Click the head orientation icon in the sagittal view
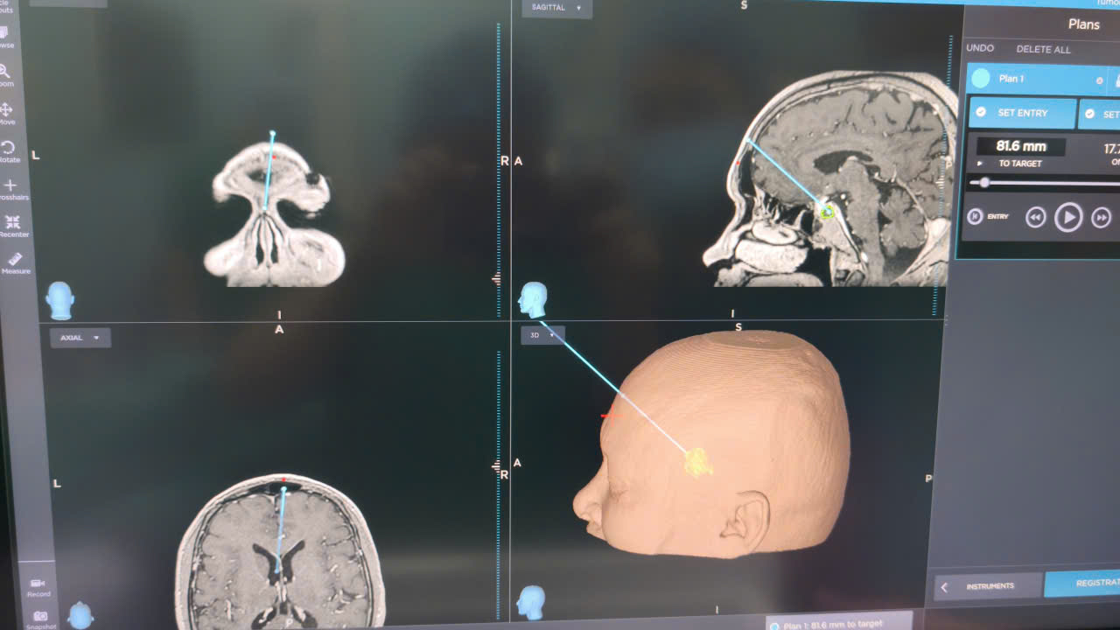The height and width of the screenshot is (630, 1120). tap(532, 299)
